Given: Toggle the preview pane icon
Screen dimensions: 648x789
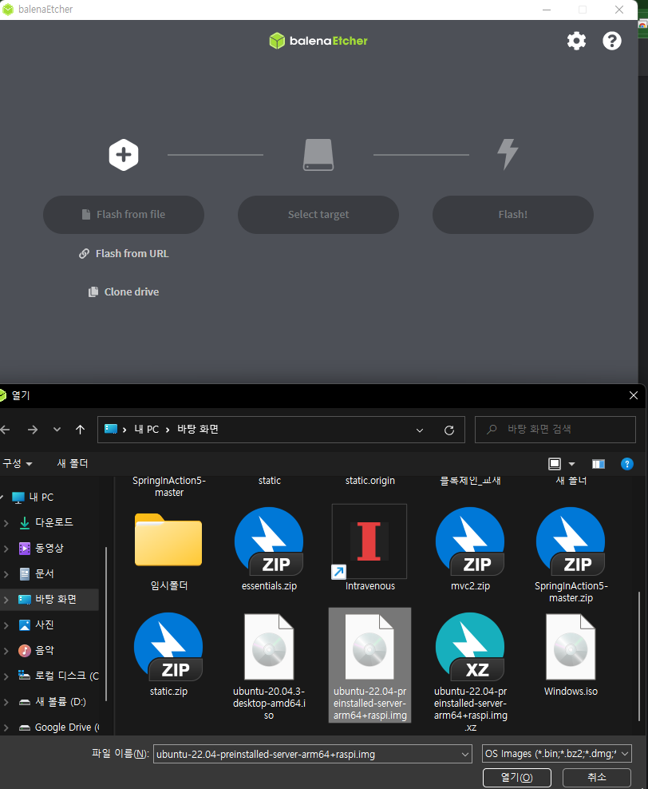Looking at the screenshot, I should pyautogui.click(x=599, y=464).
